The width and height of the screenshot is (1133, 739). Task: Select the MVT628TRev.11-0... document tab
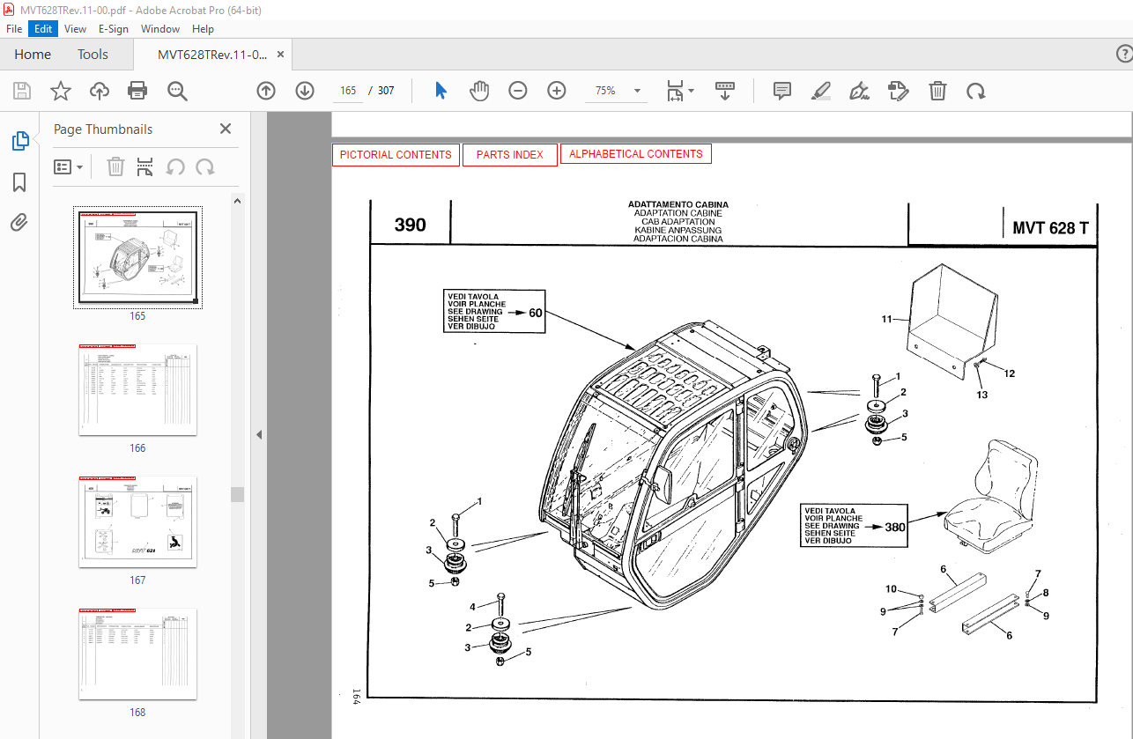211,55
